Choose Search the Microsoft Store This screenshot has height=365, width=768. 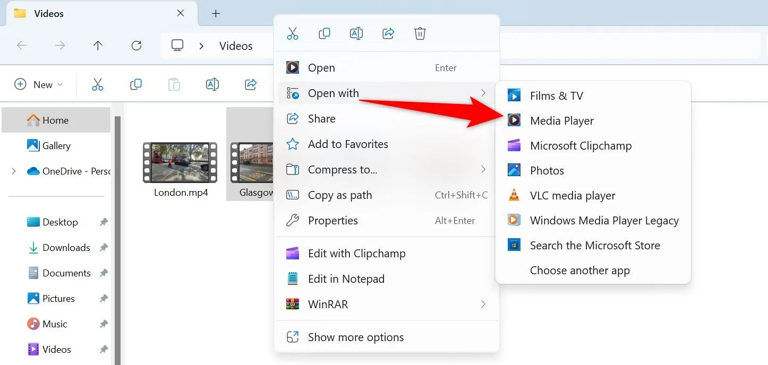coord(593,246)
